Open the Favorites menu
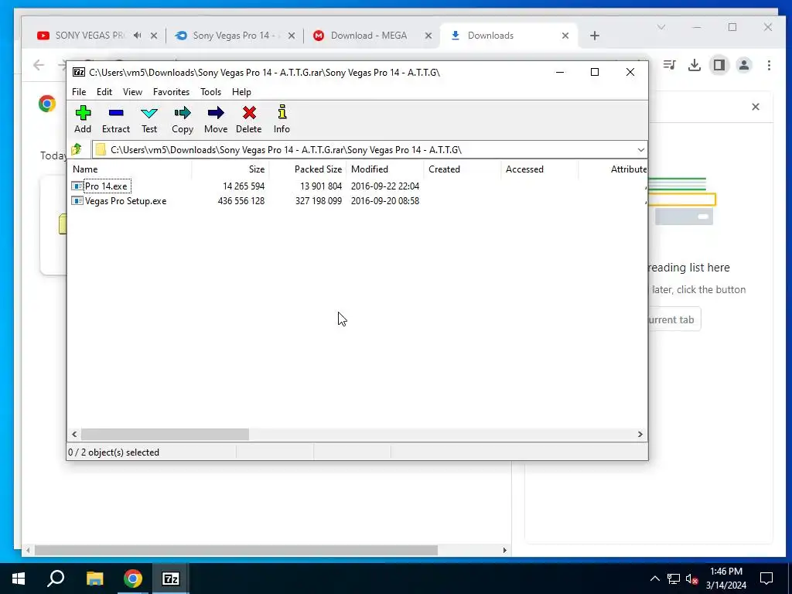This screenshot has width=792, height=594. [x=171, y=92]
